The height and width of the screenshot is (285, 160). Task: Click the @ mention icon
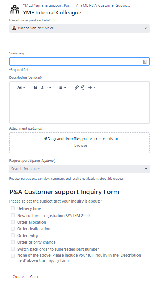coord(83,87)
